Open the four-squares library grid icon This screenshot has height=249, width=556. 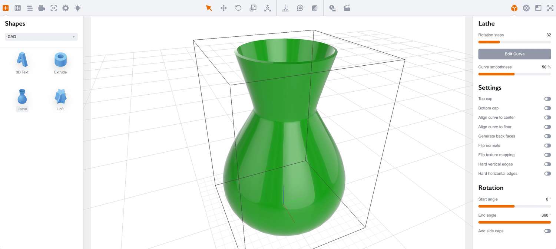(17, 8)
